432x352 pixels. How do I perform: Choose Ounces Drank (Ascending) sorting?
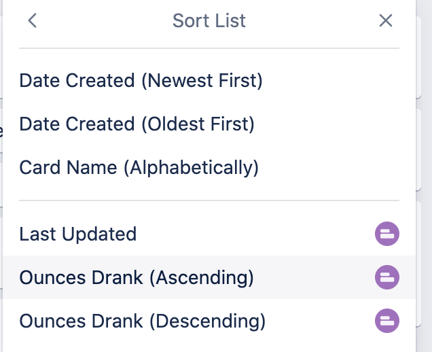tap(137, 277)
